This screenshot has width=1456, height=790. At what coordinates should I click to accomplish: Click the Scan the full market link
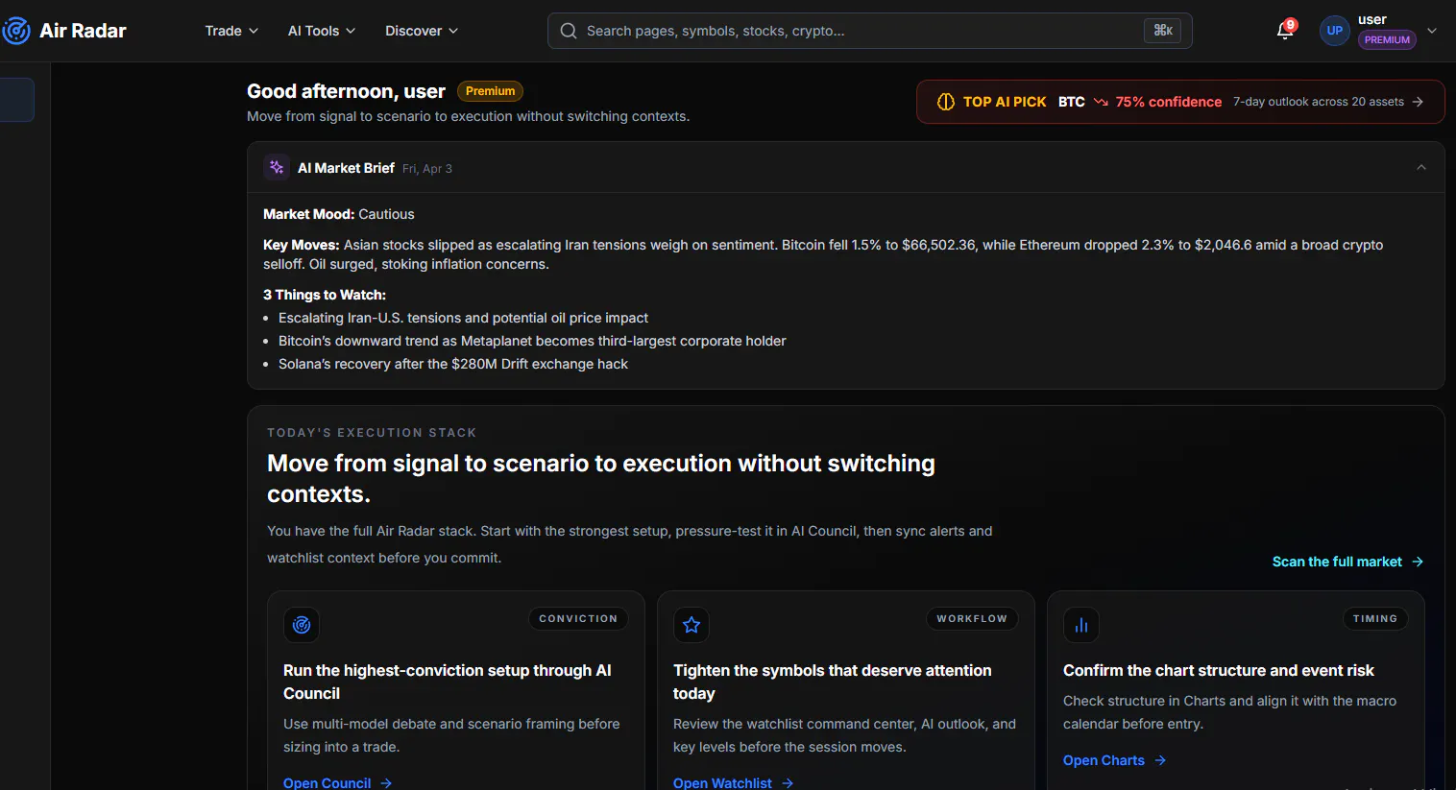[1347, 562]
